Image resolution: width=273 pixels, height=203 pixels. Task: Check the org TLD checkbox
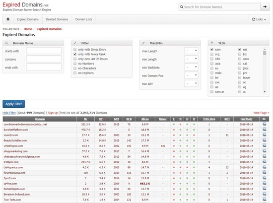pyautogui.click(x=212, y=54)
